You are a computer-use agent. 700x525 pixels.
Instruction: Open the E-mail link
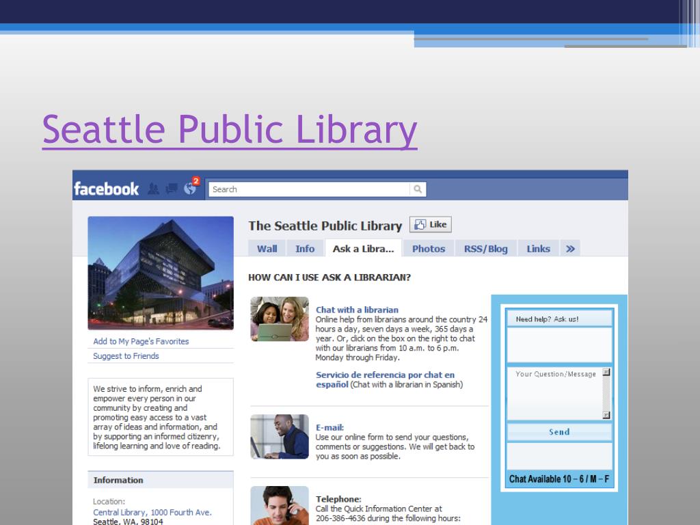pos(330,428)
